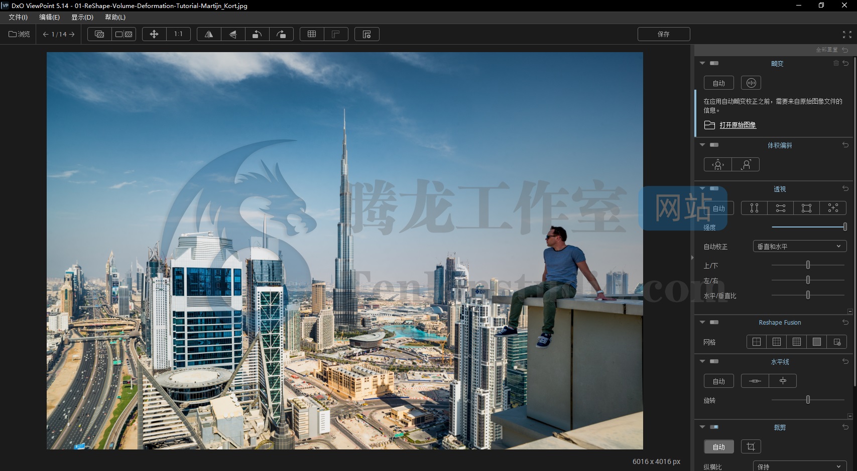This screenshot has height=471, width=857.
Task: Enter full screen mode
Action: click(847, 34)
